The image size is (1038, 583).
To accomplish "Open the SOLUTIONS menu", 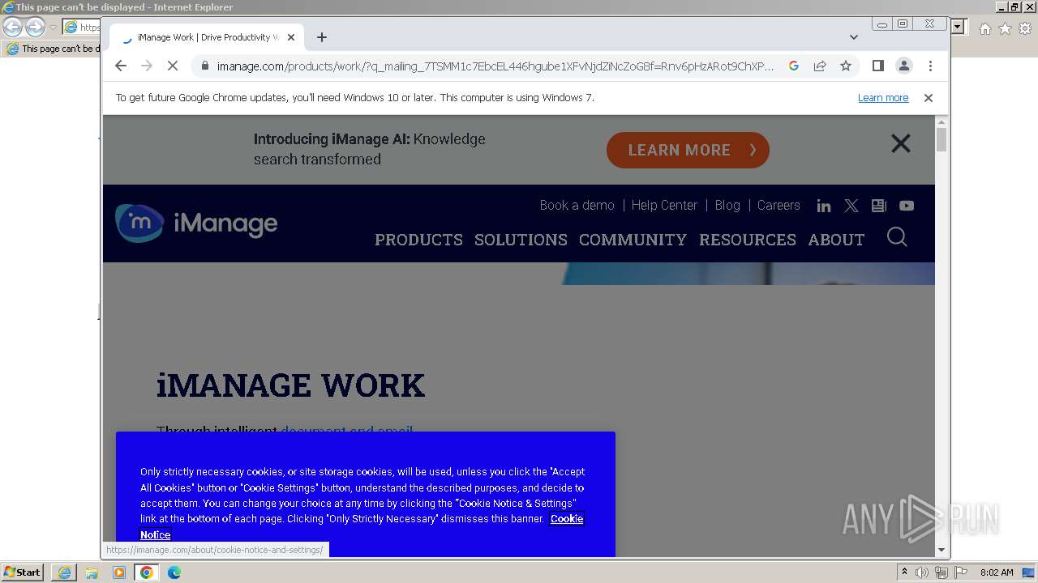I will click(521, 240).
